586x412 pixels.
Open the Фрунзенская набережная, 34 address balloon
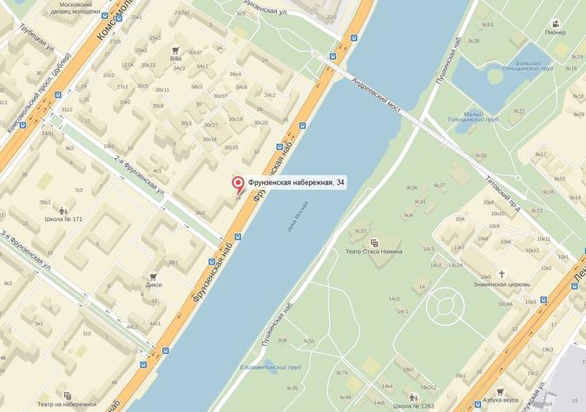(296, 183)
